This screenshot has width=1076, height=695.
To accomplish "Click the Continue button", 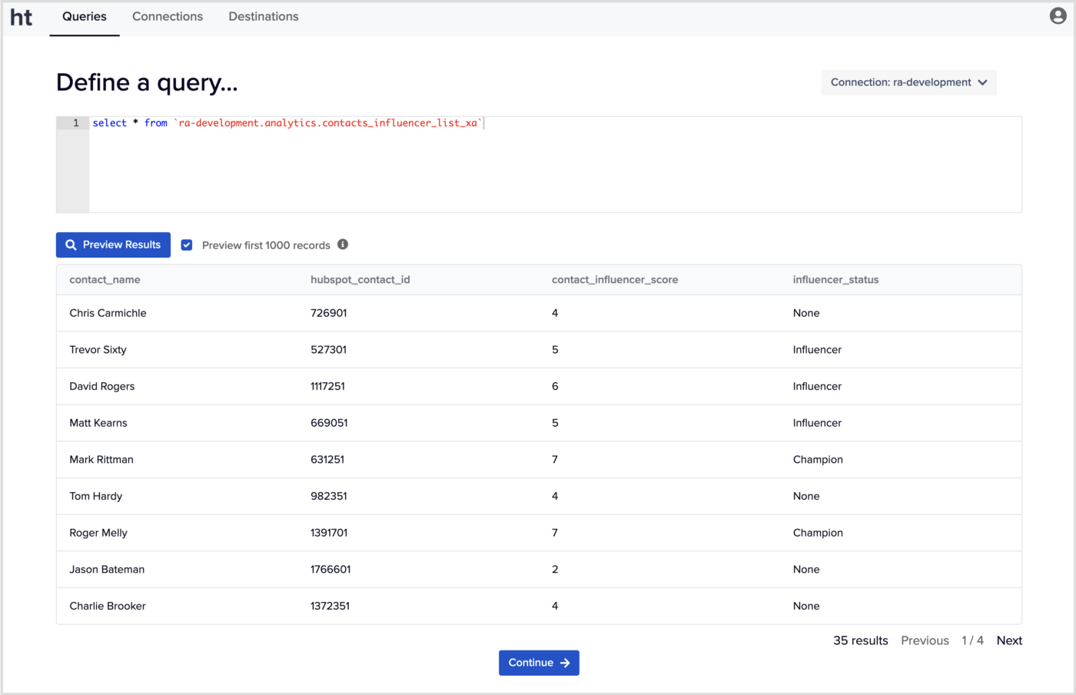I will click(x=538, y=663).
